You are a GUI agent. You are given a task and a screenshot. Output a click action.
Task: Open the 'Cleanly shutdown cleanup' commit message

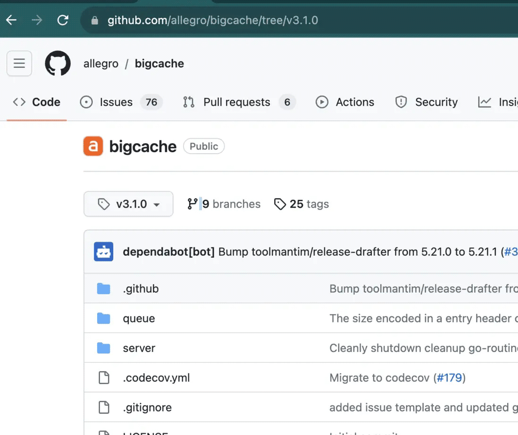pyautogui.click(x=424, y=348)
